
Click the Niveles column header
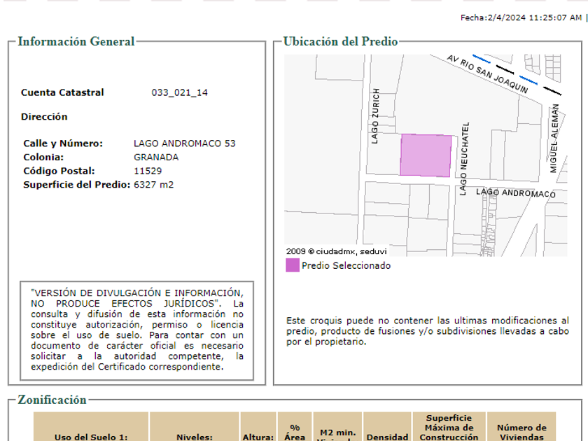coord(194,437)
